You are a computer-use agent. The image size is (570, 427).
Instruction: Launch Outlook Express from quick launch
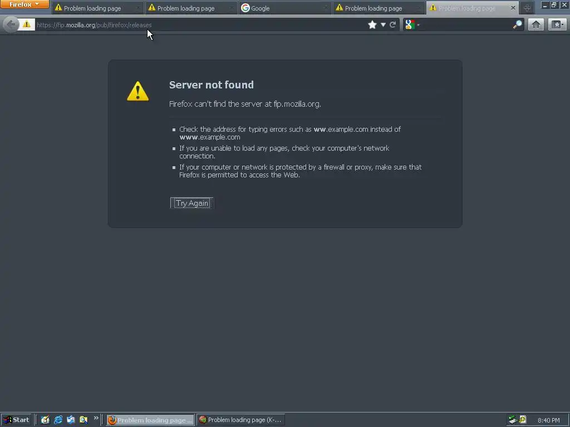point(71,420)
